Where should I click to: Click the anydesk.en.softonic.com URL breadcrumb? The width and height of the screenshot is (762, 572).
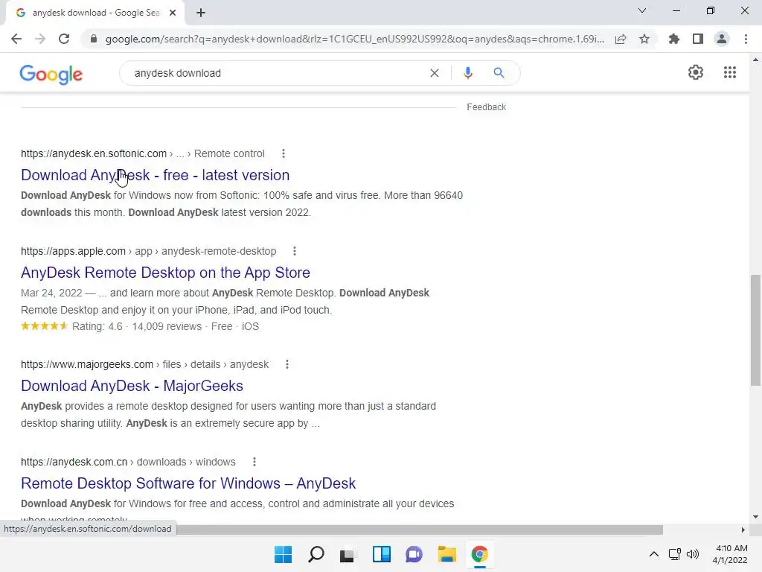tap(142, 153)
